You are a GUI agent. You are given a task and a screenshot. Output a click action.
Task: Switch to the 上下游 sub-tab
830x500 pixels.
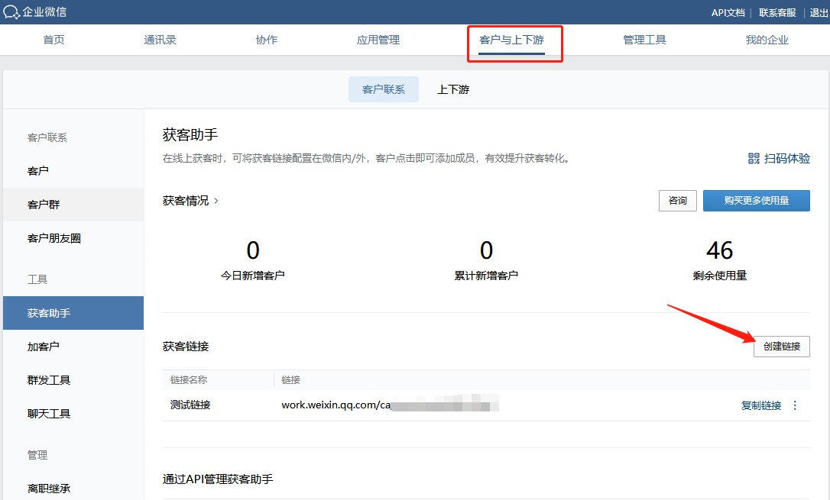[453, 89]
